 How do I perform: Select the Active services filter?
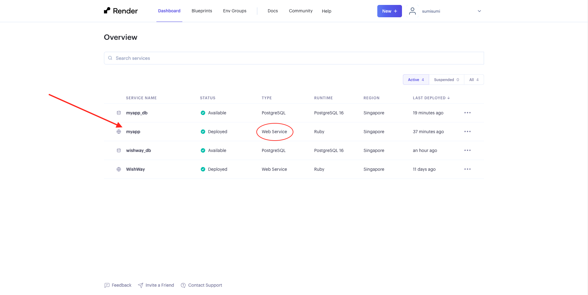415,80
